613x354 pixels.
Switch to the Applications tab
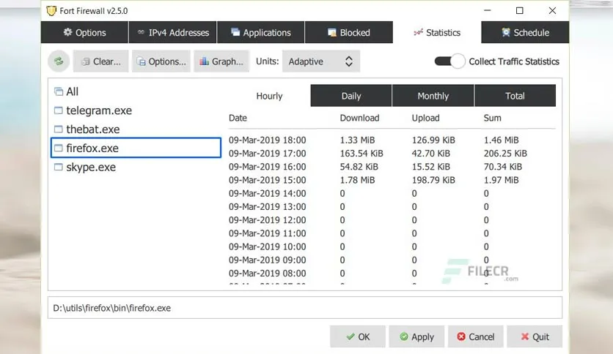click(261, 32)
